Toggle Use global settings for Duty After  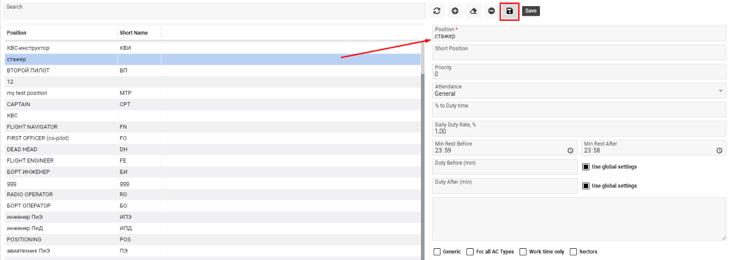pyautogui.click(x=586, y=186)
